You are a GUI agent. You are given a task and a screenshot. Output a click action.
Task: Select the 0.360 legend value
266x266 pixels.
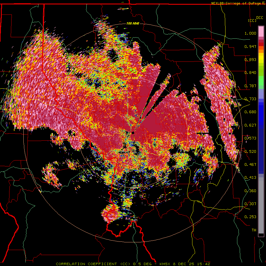250,191
